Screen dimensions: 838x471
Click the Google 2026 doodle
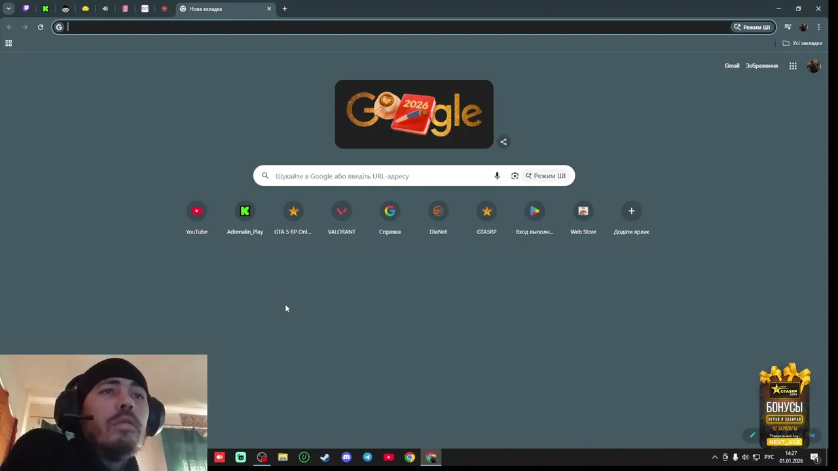(x=414, y=114)
